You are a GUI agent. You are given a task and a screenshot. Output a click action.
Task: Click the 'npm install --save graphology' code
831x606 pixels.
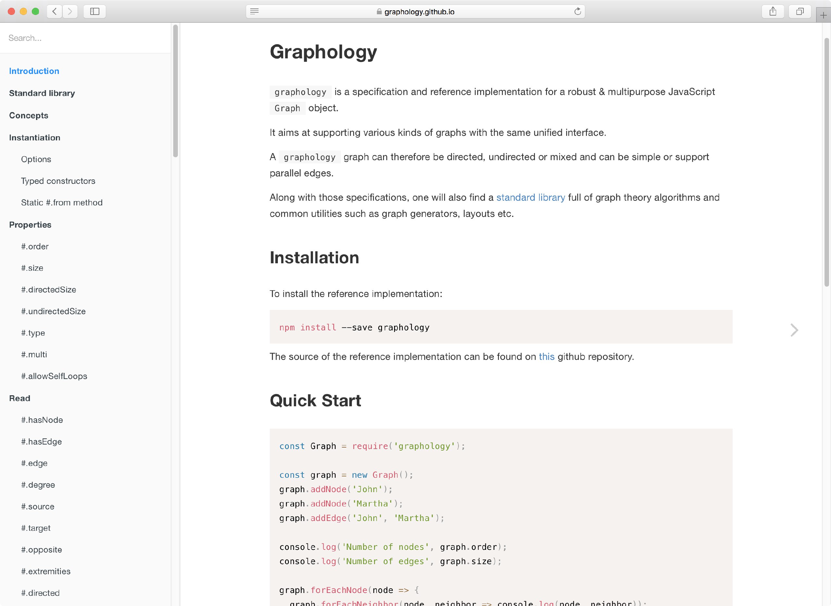pos(354,327)
